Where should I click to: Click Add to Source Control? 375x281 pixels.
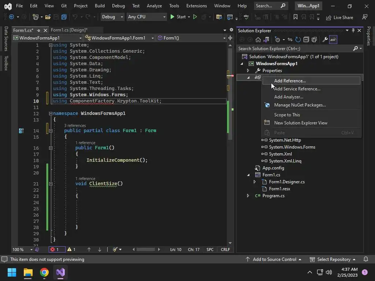pyautogui.click(x=273, y=259)
